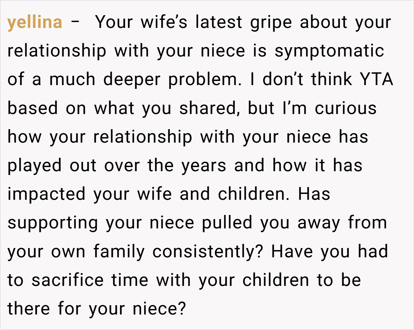Click the word "latest" in the first line
The height and width of the screenshot is (330, 414).
click(218, 23)
